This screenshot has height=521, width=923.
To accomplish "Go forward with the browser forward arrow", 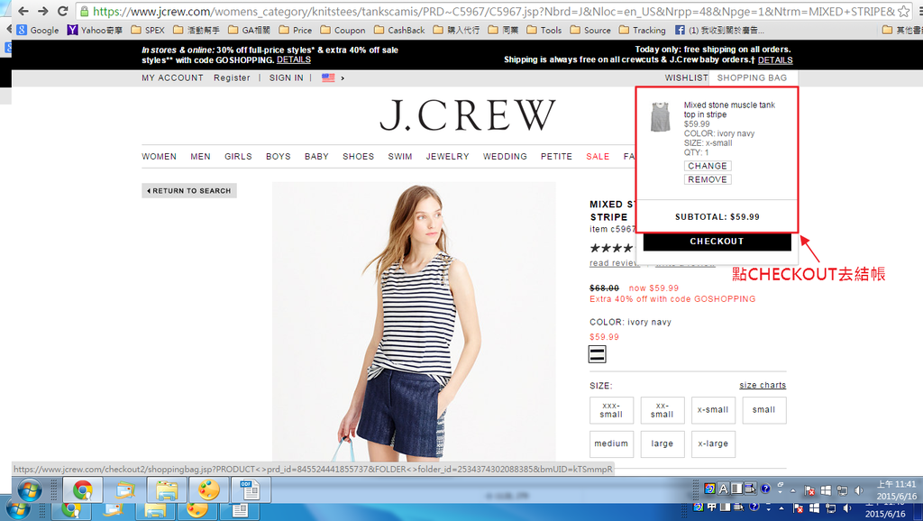I will (42, 11).
